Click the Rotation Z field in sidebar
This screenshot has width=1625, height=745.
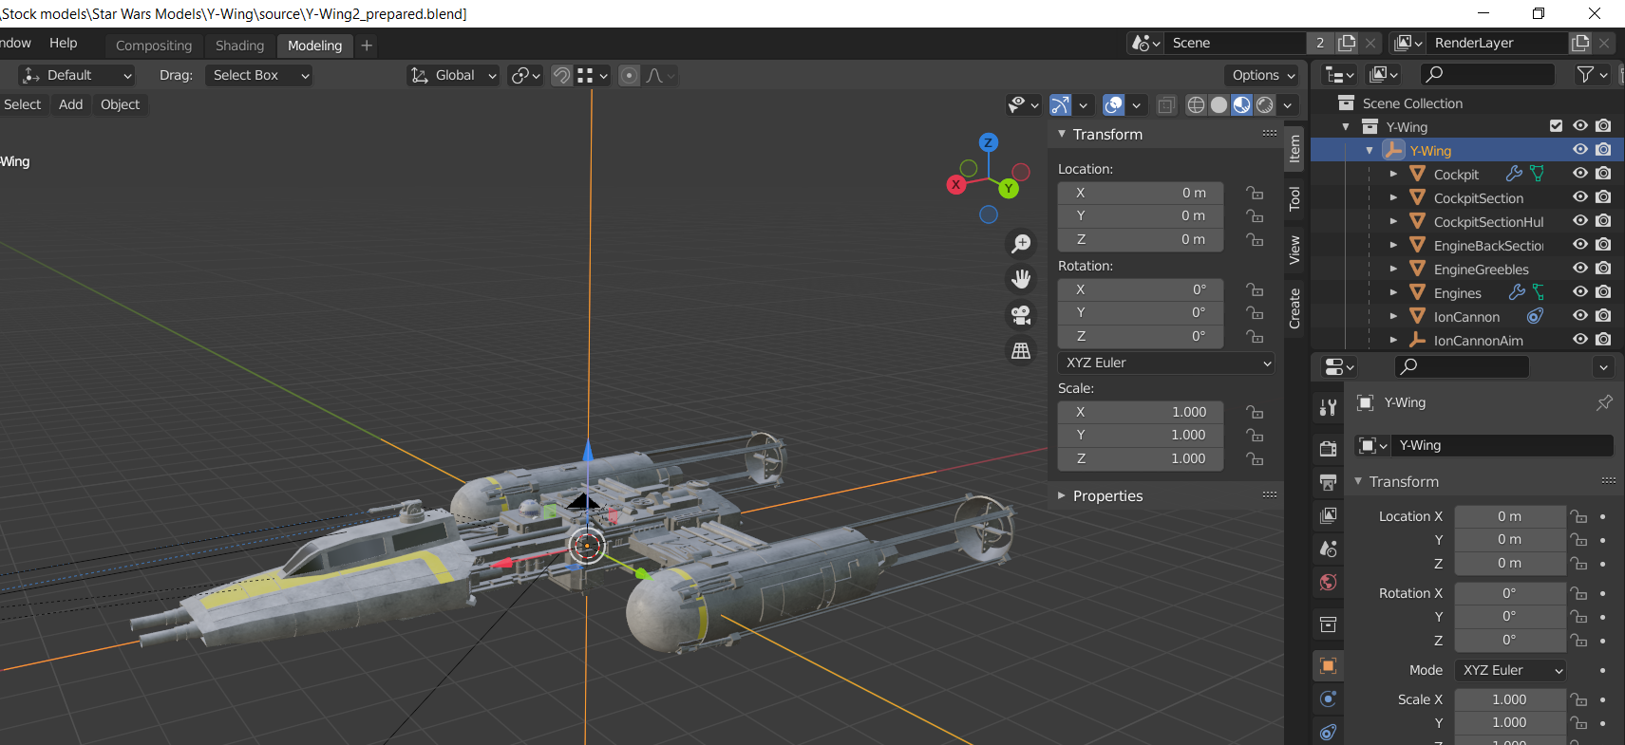point(1141,336)
